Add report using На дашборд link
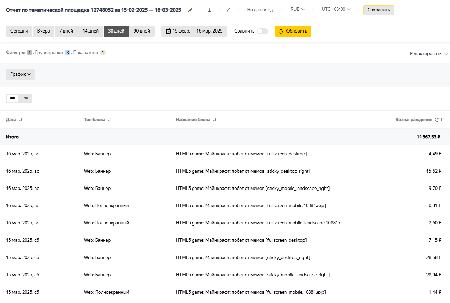450x303 pixels. 260,10
